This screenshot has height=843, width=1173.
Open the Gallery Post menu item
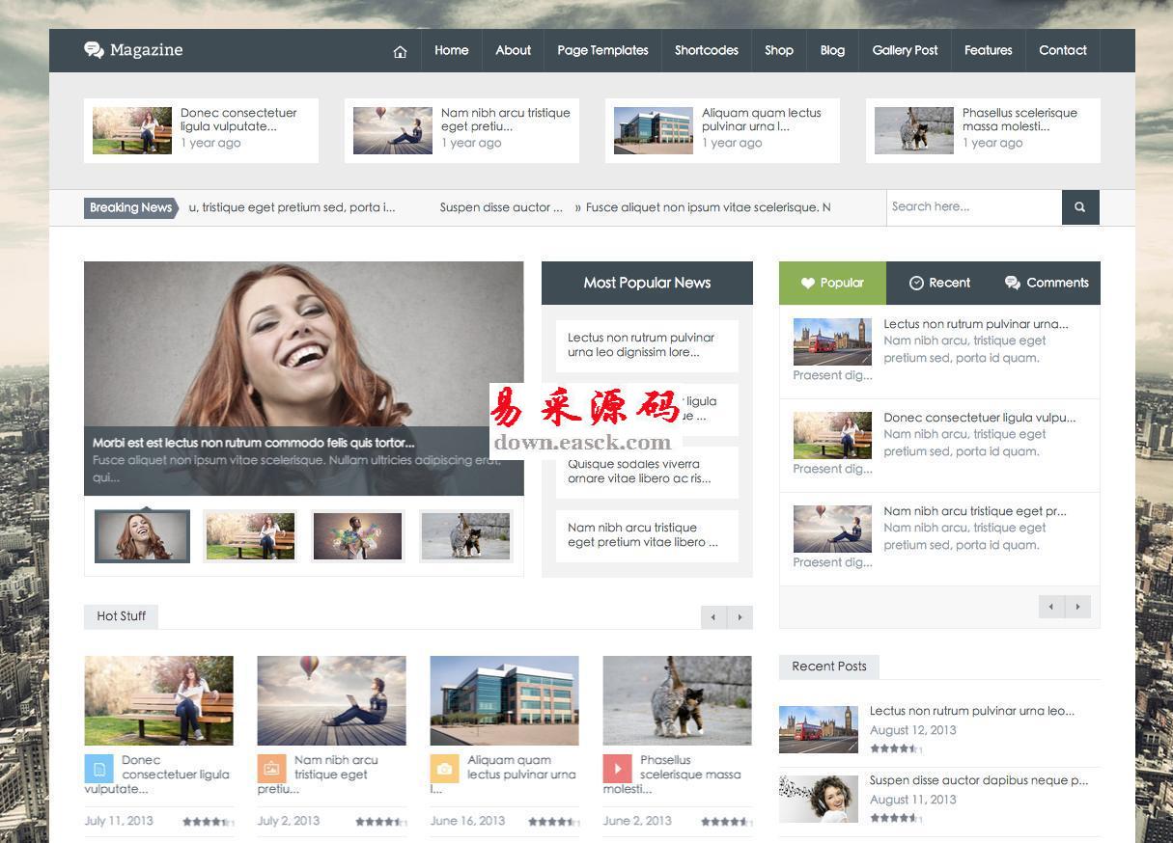pyautogui.click(x=905, y=50)
